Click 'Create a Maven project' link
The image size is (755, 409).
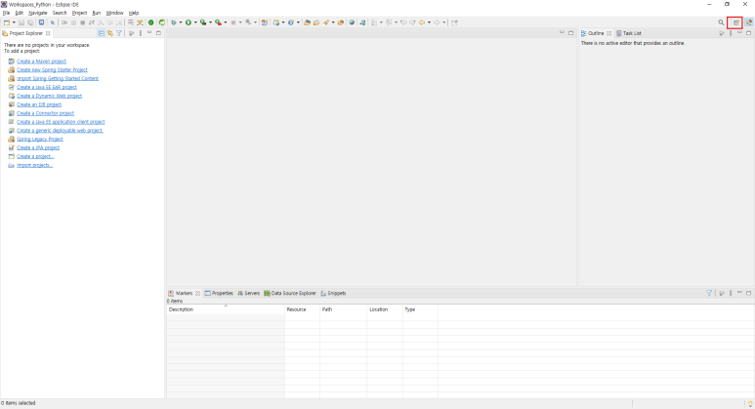click(x=41, y=61)
